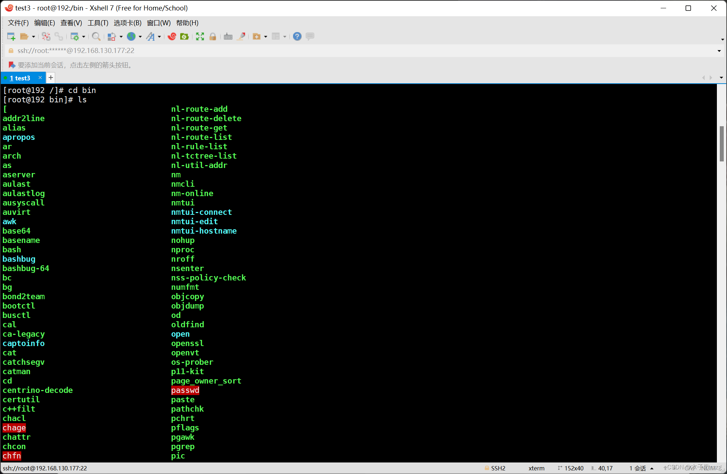Click the layout panes icon
The image size is (727, 474).
pos(276,36)
